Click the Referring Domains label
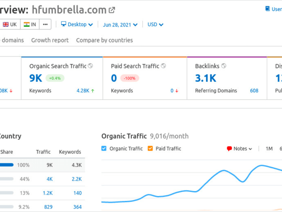 tap(216, 91)
